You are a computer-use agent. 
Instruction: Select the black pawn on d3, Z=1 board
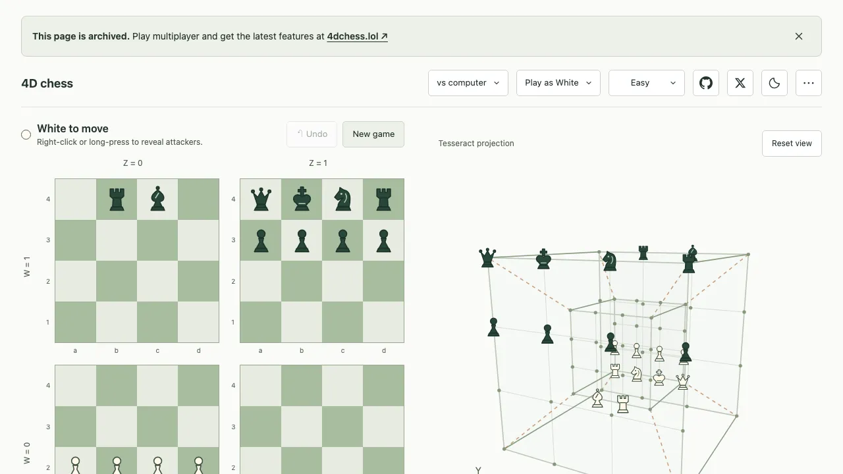383,240
